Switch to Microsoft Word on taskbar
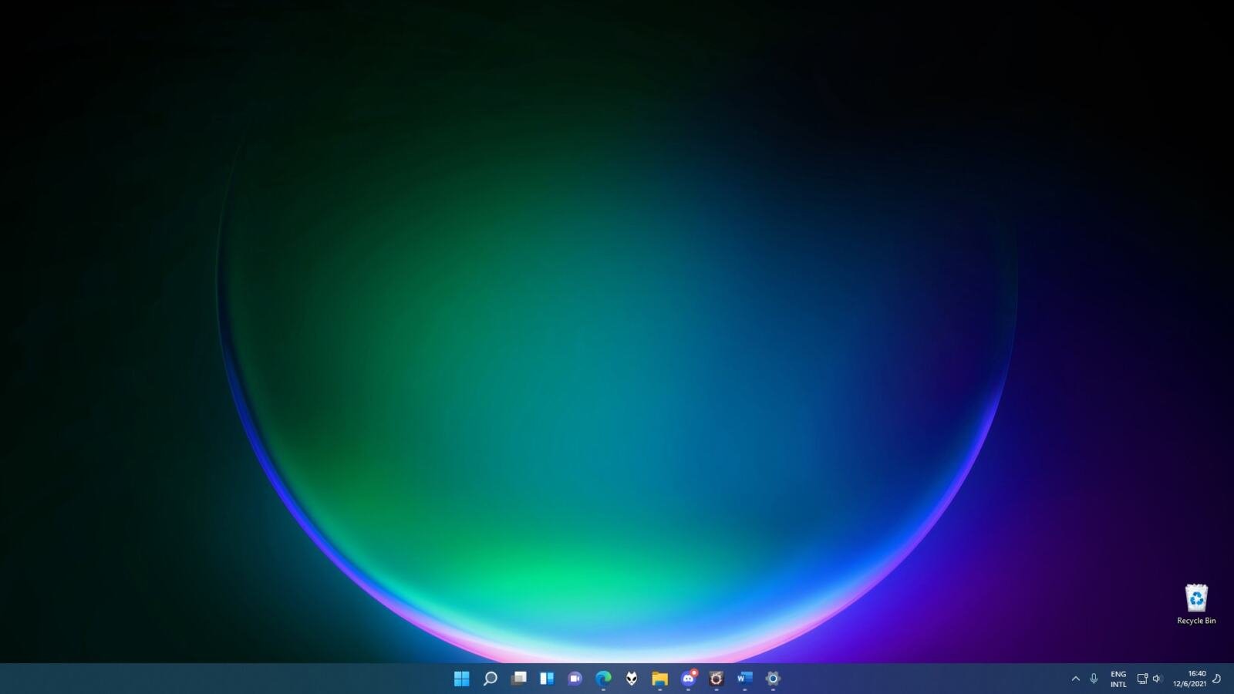The image size is (1234, 694). coord(744,679)
